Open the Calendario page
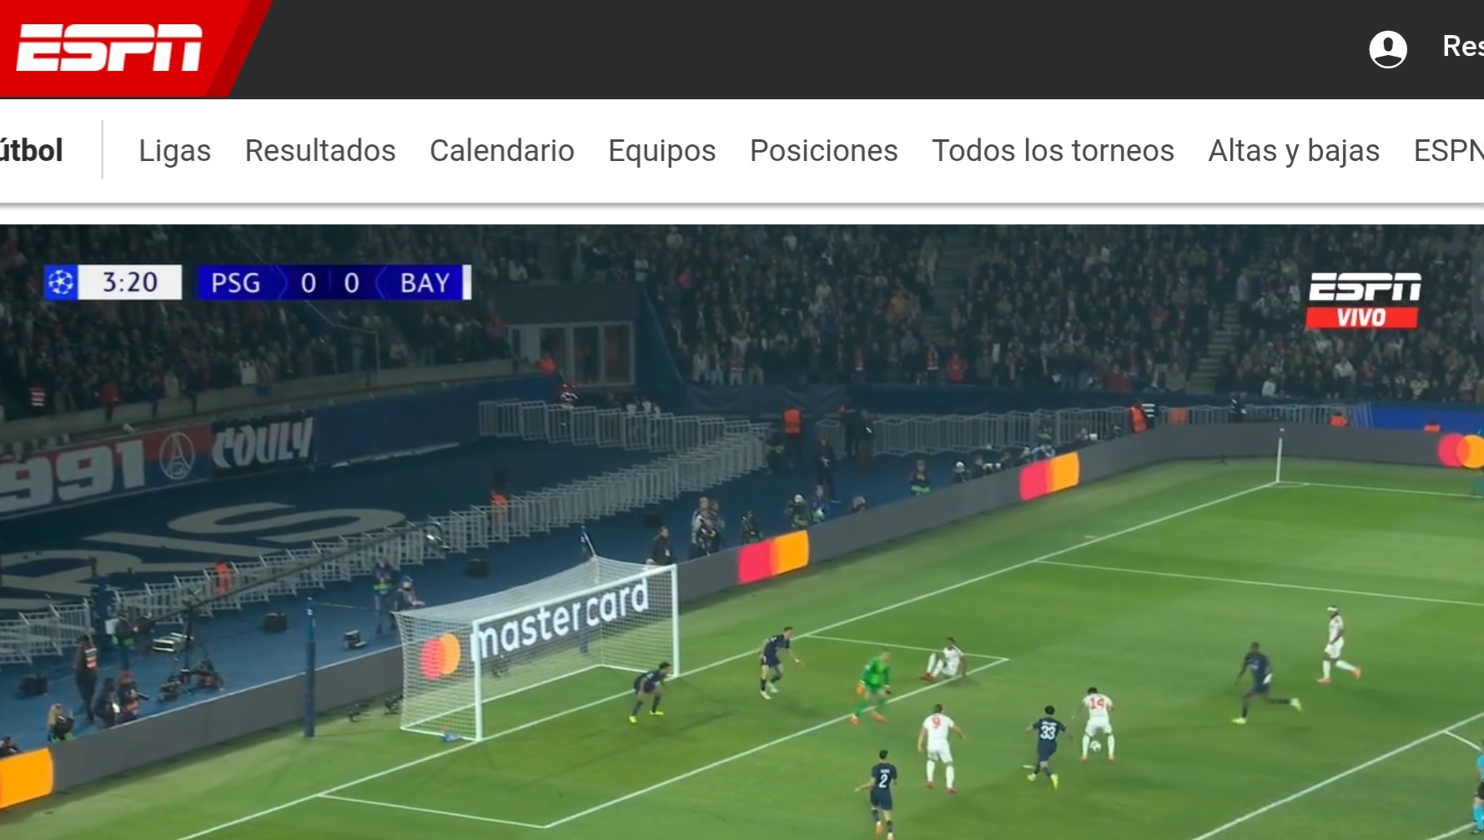This screenshot has width=1484, height=840. [x=502, y=151]
